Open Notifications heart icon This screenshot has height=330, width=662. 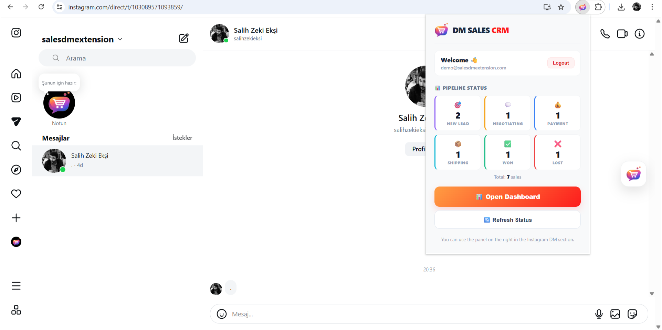pyautogui.click(x=16, y=194)
